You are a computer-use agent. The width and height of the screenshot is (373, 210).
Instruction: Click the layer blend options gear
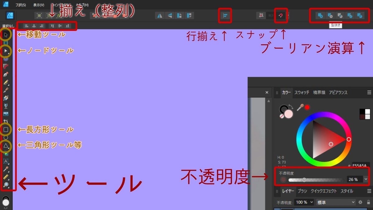(x=361, y=202)
